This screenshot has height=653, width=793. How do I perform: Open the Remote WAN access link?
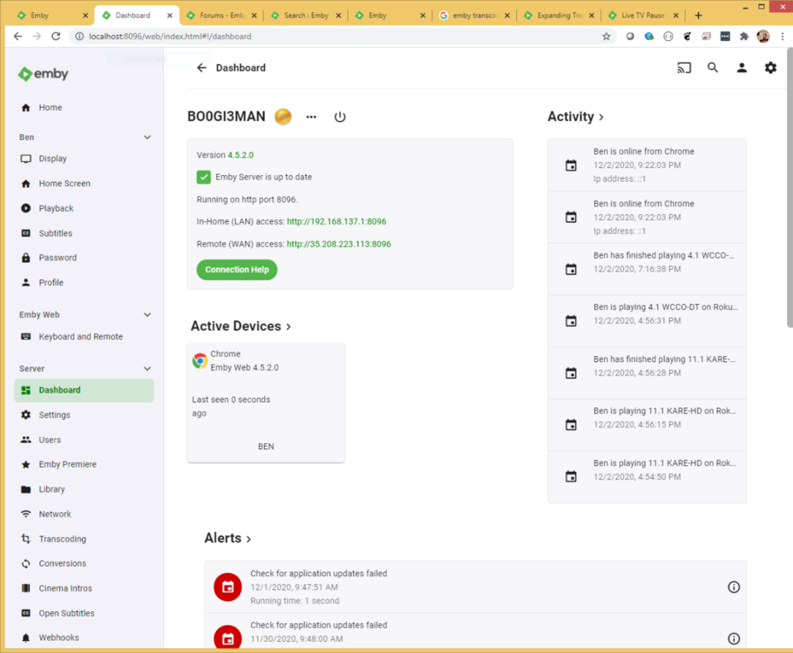point(338,245)
